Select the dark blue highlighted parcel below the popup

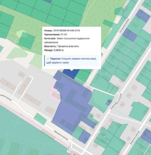pos(72,74)
